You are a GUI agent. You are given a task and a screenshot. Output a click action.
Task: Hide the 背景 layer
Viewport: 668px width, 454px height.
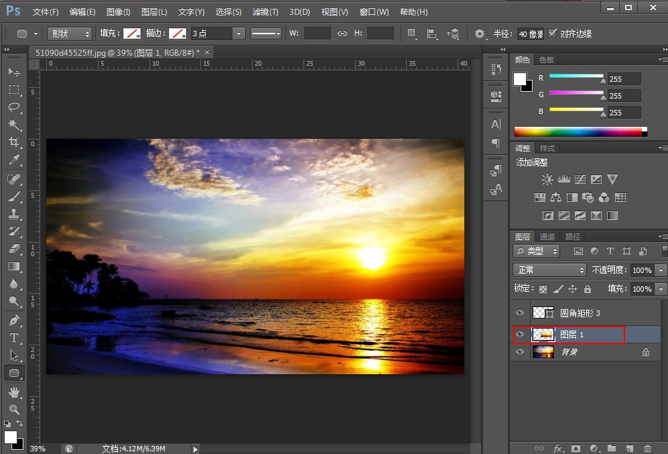tap(520, 351)
